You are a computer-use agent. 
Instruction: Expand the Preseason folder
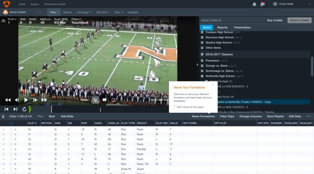(x=202, y=60)
